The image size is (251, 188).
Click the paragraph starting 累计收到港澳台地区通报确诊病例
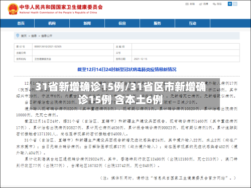(x=127, y=162)
